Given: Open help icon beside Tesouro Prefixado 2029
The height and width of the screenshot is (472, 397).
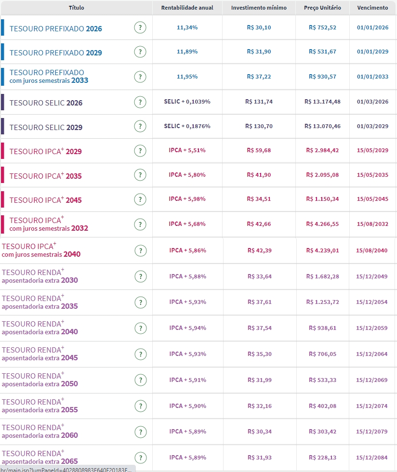Looking at the screenshot, I should click(x=140, y=52).
